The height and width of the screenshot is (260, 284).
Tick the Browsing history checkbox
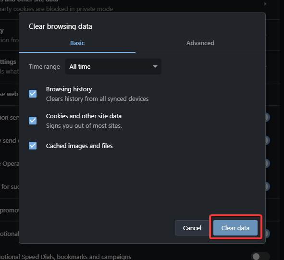click(33, 94)
